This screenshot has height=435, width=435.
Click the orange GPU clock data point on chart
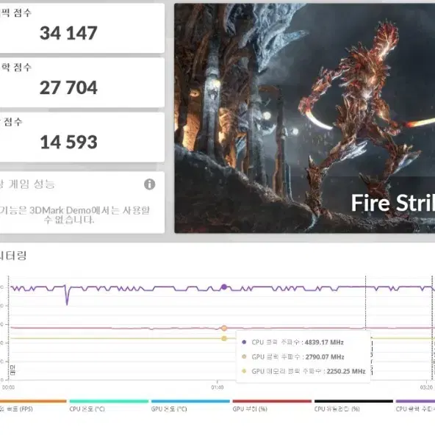tap(224, 328)
